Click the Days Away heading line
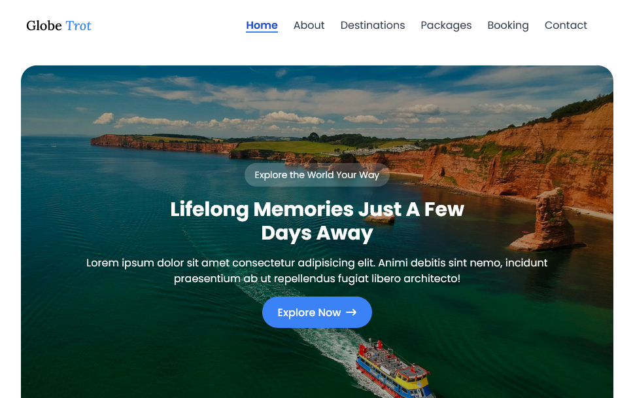Viewport: 633px width, 398px height. [x=317, y=233]
